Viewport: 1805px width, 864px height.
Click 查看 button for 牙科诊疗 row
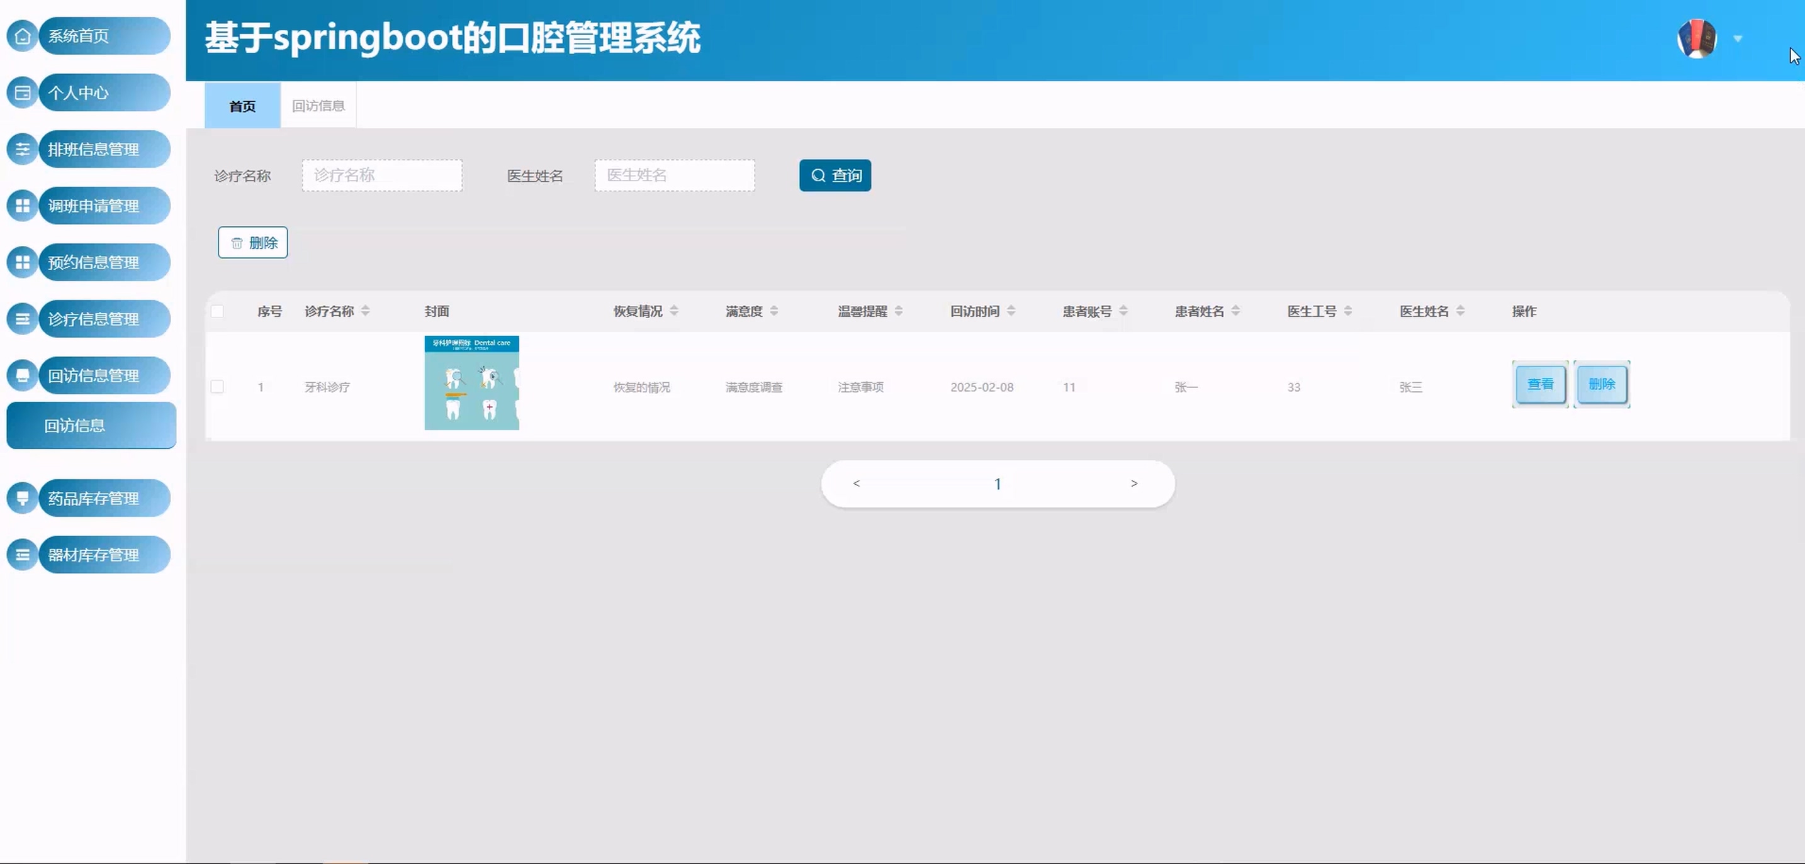[x=1539, y=384]
